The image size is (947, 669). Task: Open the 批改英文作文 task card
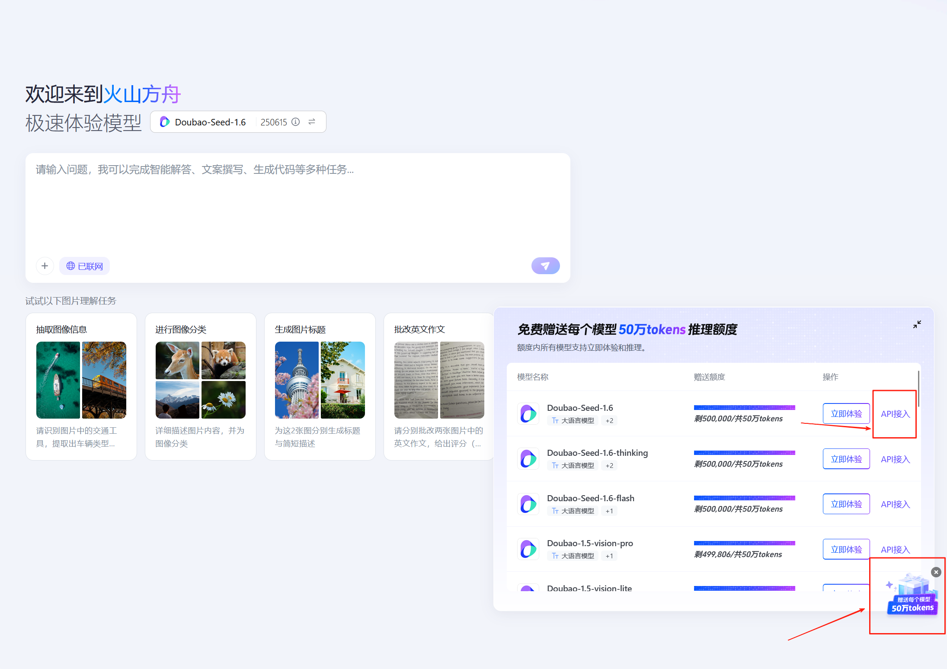pos(438,387)
